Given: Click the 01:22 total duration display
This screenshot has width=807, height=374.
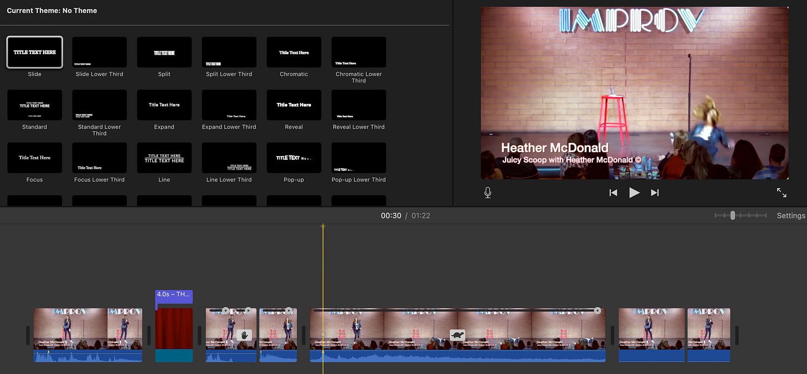Looking at the screenshot, I should (421, 216).
